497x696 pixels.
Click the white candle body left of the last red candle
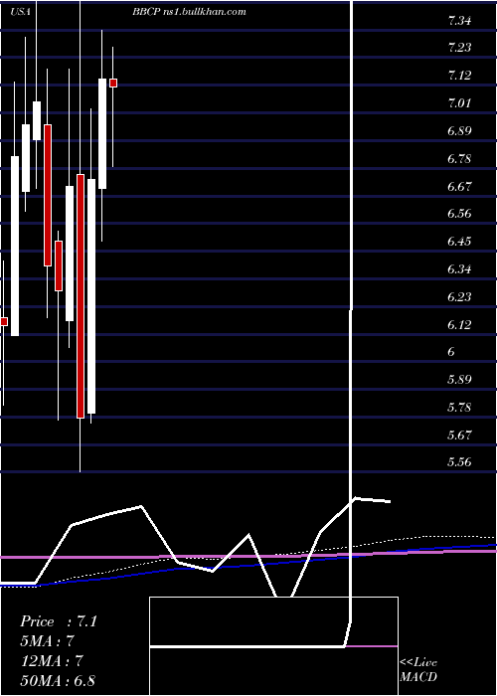(x=102, y=133)
